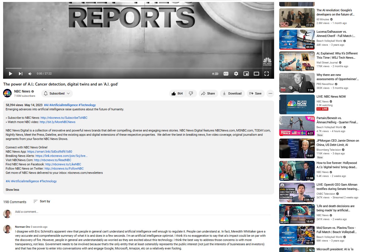Viewport: 378px width, 252px height.
Task: Open Bloomberg Television channel name
Action: (x=328, y=150)
